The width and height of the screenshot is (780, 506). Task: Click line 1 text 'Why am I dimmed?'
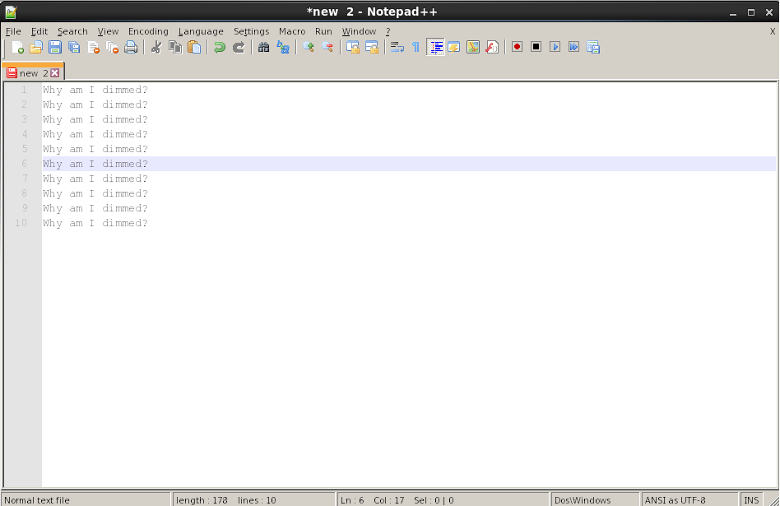(95, 90)
